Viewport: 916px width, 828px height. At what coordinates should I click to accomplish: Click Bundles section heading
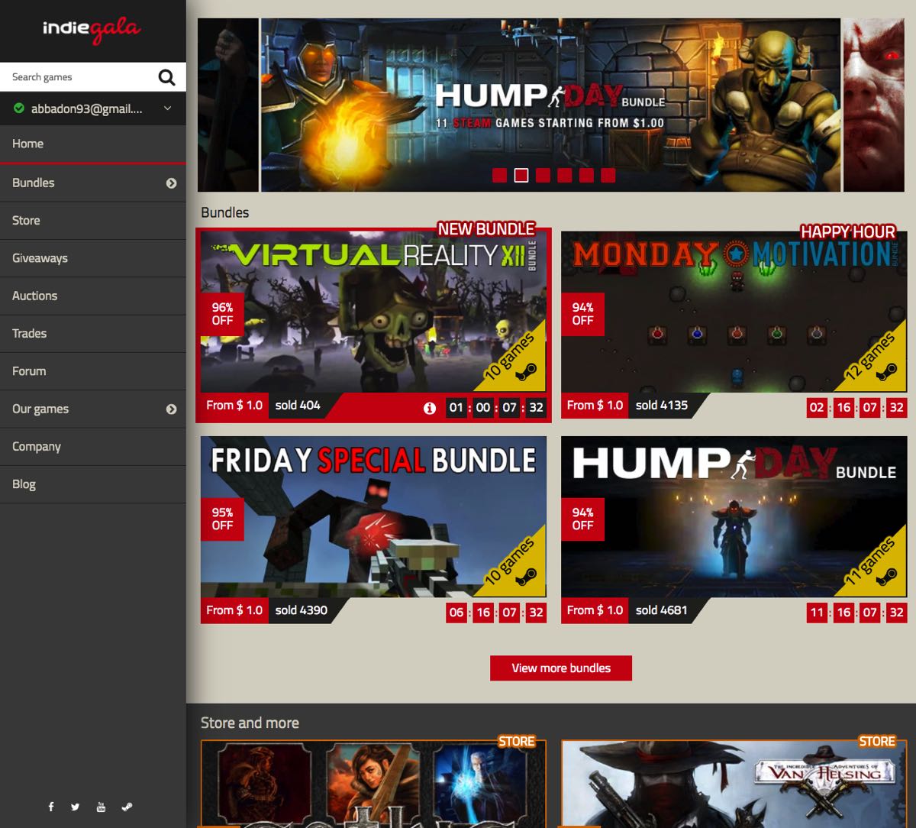(x=225, y=213)
